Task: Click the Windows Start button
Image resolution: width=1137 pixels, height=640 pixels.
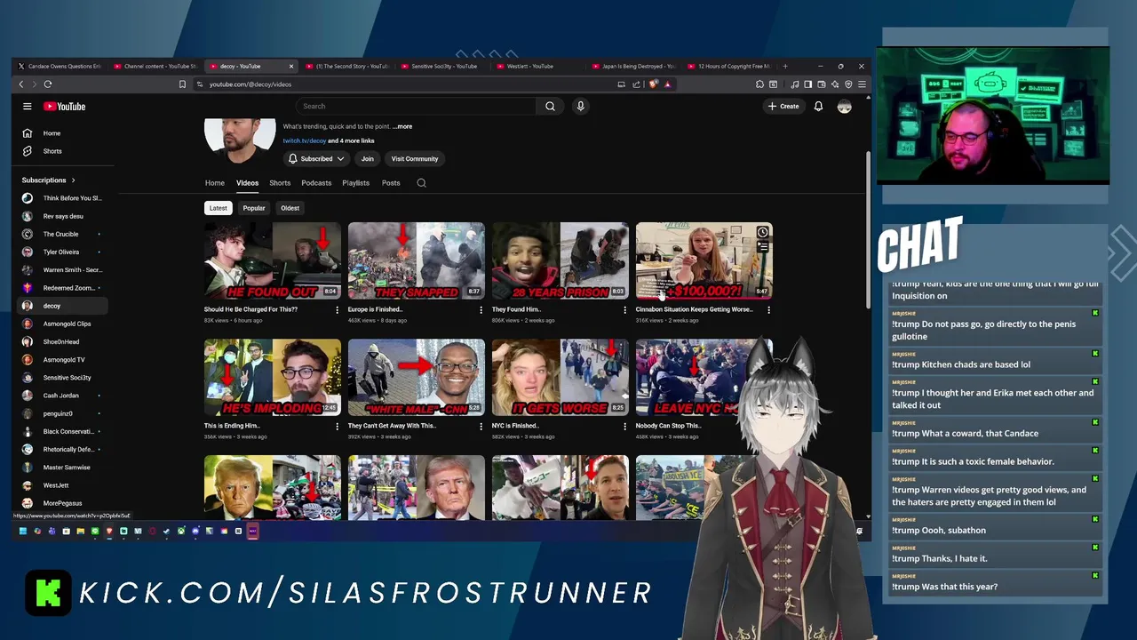Action: (x=23, y=531)
